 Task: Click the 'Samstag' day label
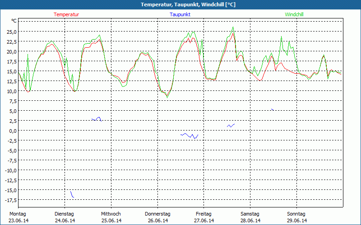(250, 214)
